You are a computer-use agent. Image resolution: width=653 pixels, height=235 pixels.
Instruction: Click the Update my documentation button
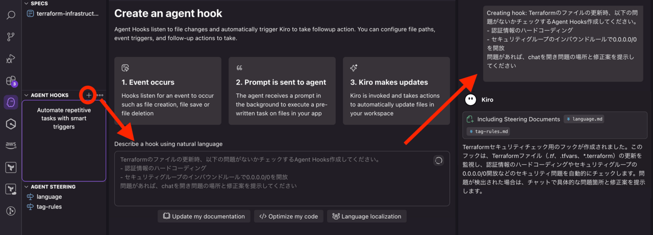click(204, 216)
